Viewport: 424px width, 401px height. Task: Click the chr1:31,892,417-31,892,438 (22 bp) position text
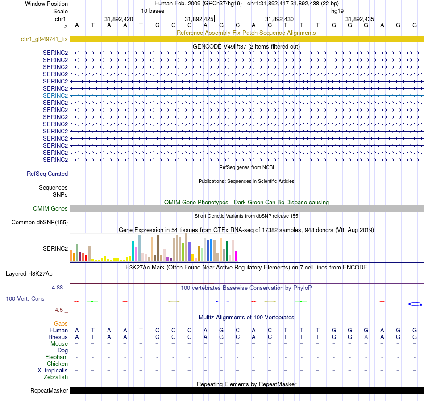tap(293, 4)
